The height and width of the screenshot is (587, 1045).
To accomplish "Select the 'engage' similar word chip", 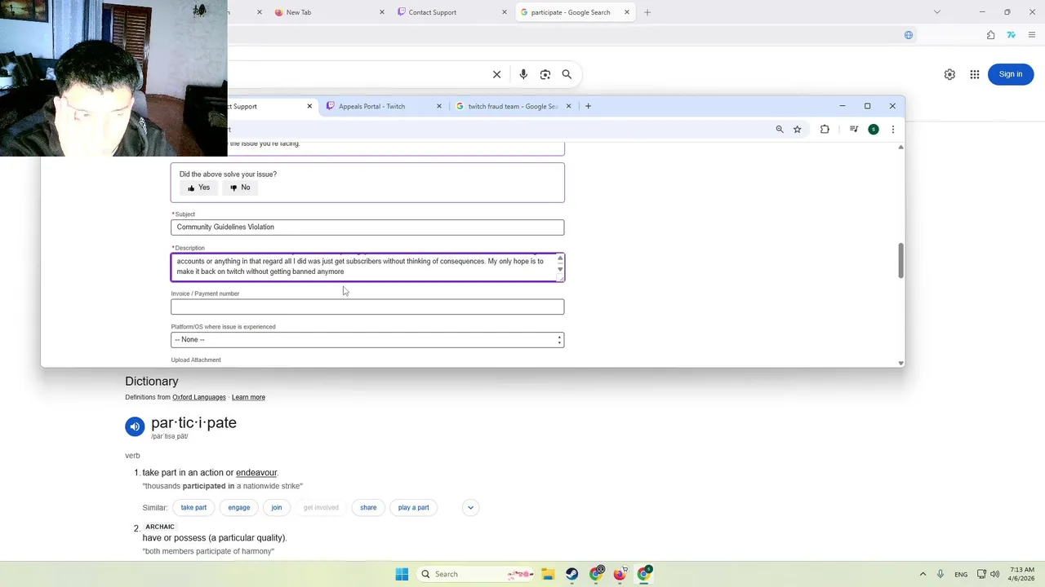I will (239, 507).
